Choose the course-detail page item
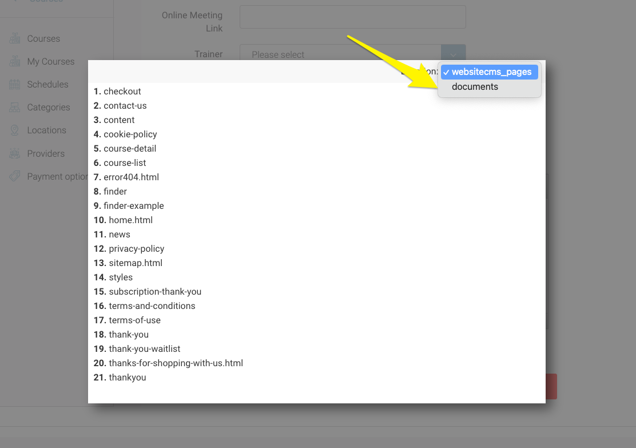Image resolution: width=636 pixels, height=448 pixels. click(x=130, y=149)
